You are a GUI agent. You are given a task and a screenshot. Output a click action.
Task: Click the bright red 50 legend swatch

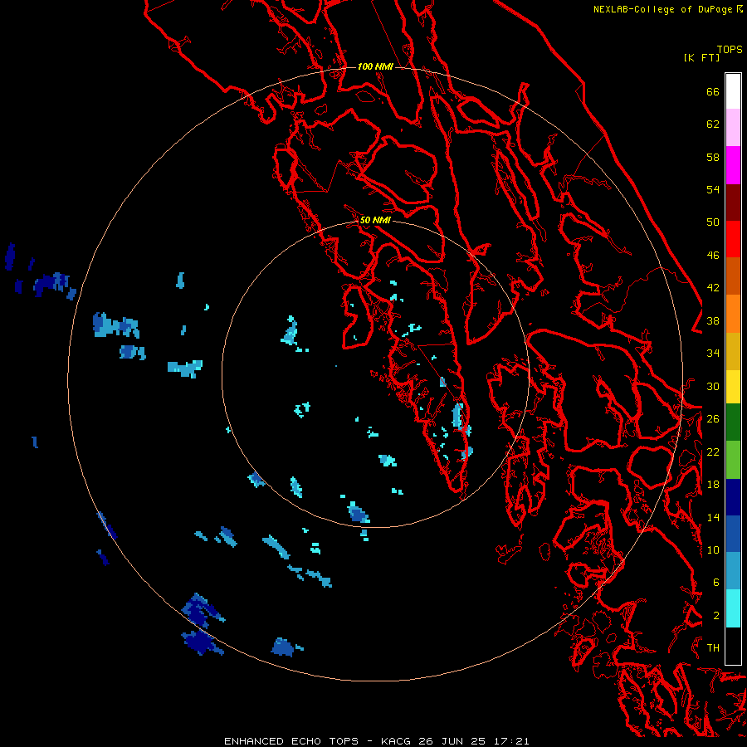733,239
